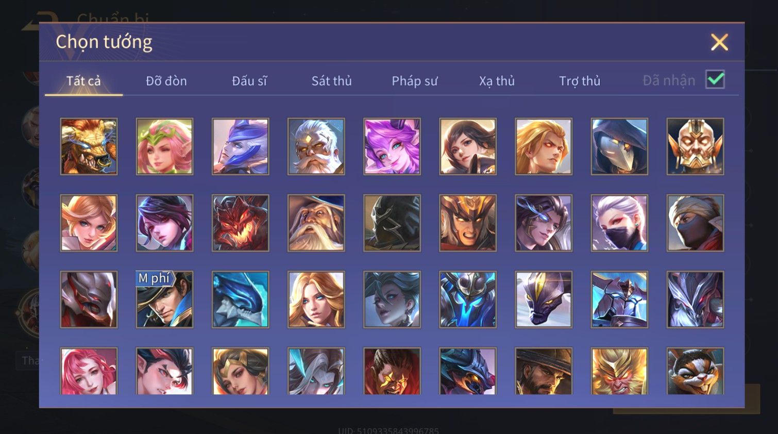Select the blue shark hero portrait
The width and height of the screenshot is (778, 434).
tap(240, 299)
